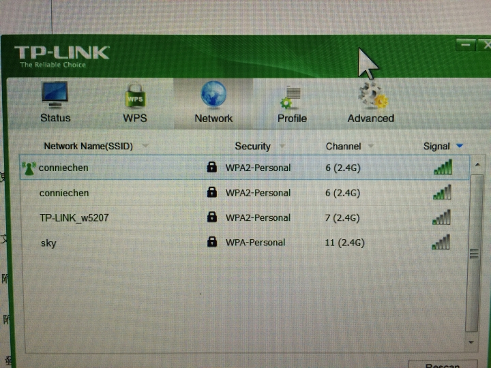
Task: Click the Security column header text
Action: click(253, 147)
